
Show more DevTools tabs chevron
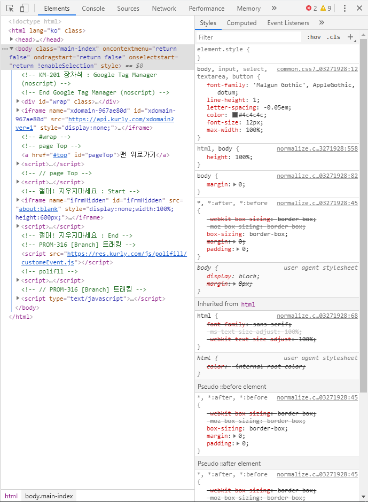pyautogui.click(x=274, y=9)
